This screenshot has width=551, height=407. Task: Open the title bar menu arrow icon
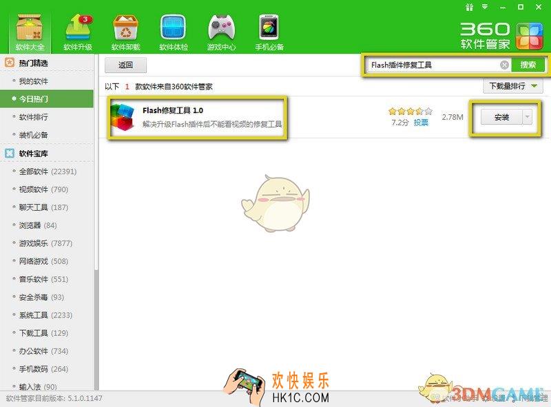[485, 7]
